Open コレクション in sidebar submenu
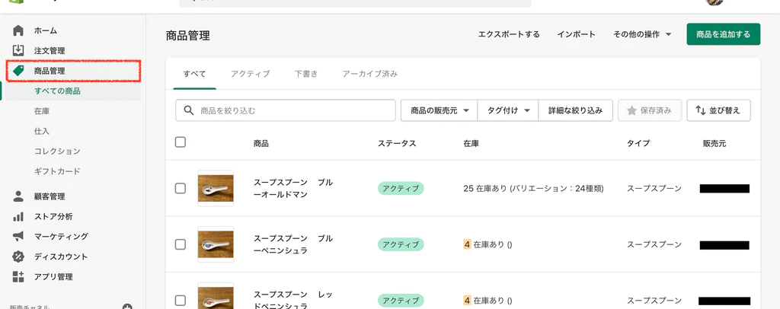This screenshot has height=309, width=780. tap(57, 151)
